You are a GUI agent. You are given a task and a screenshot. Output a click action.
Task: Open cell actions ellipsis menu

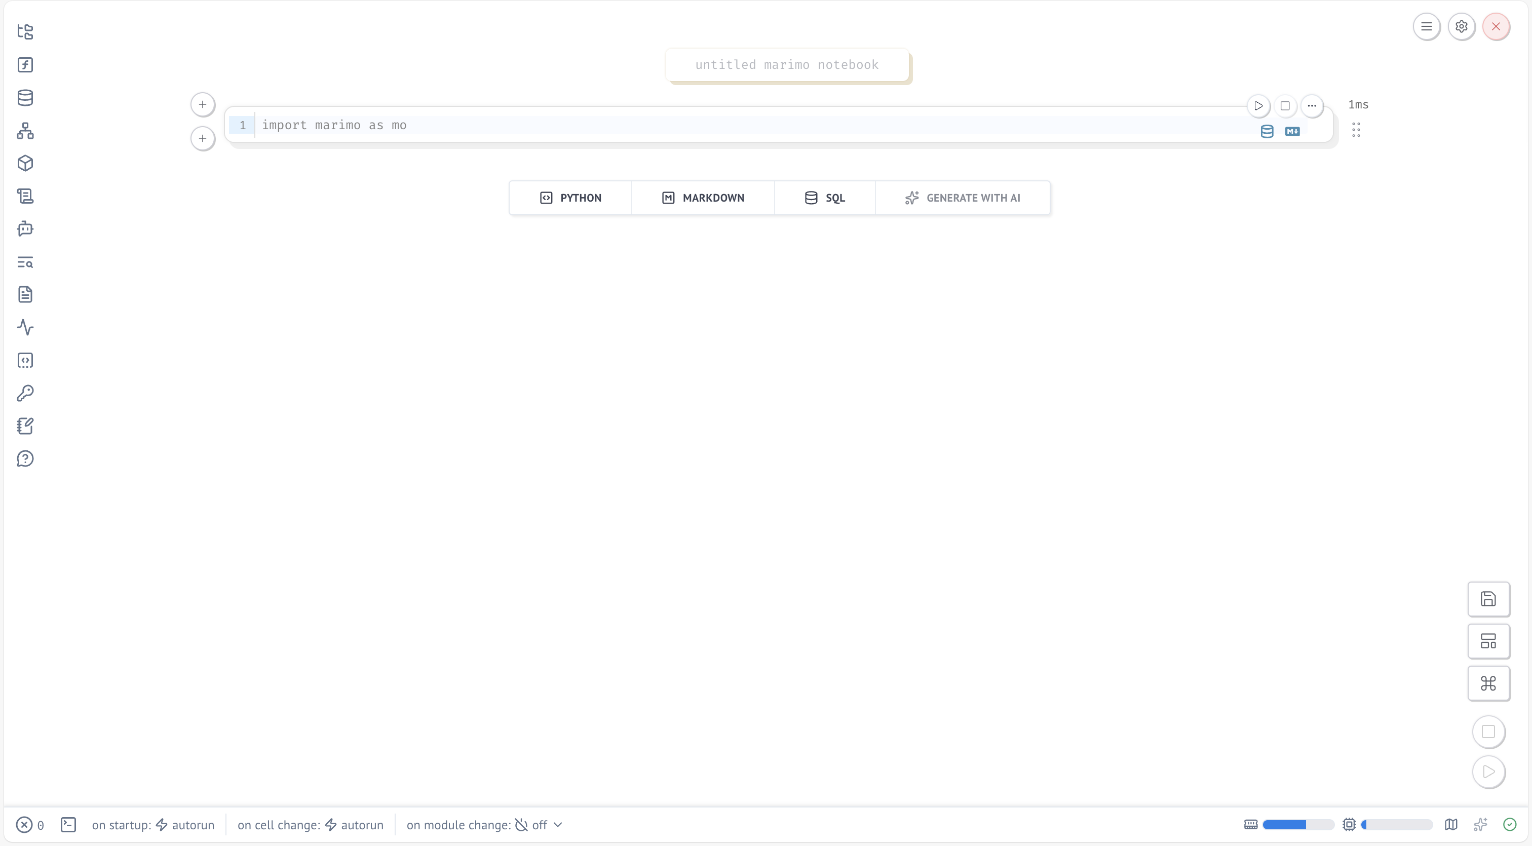point(1311,106)
